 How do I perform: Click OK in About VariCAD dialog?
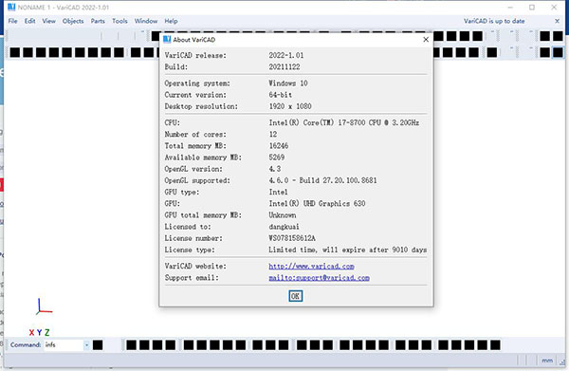[295, 296]
